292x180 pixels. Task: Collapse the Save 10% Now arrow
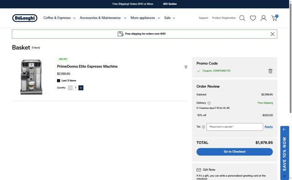284,130
